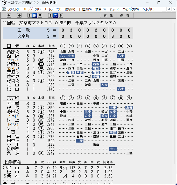Click the 保存 save button
This screenshot has height=185, width=177.
click(125, 16)
